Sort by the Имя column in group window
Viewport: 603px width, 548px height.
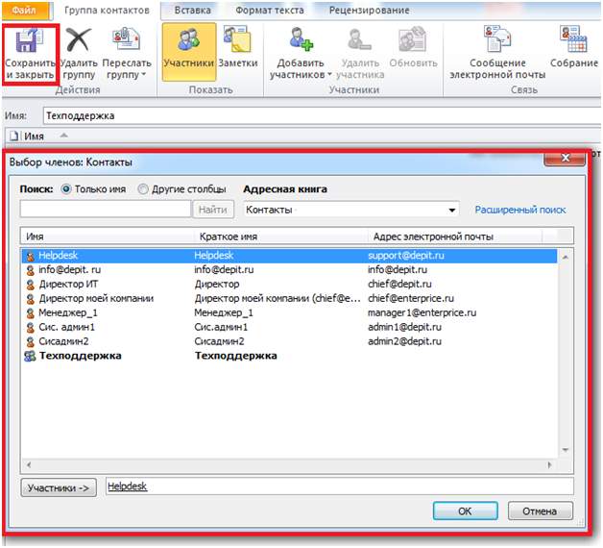(x=35, y=137)
